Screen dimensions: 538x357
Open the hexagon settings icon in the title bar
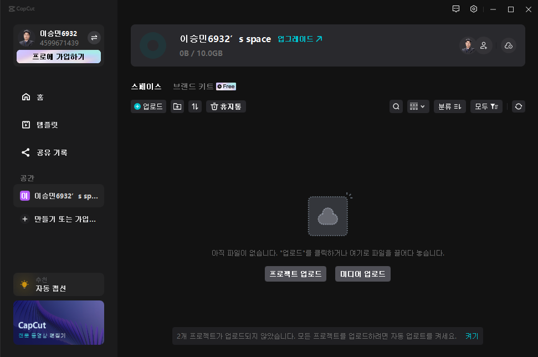(x=474, y=9)
